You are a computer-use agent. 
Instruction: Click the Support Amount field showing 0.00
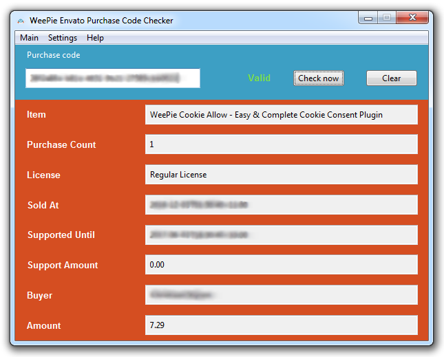281,265
